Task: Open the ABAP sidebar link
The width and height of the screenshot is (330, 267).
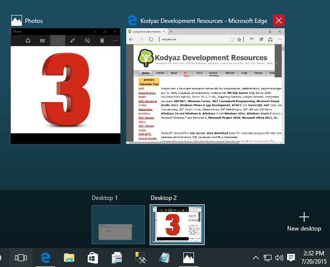Action: pyautogui.click(x=142, y=97)
